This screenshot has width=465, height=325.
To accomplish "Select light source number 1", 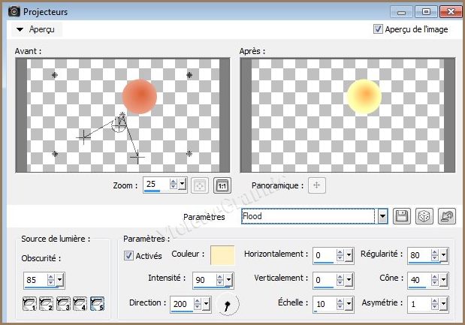I will (x=30, y=305).
